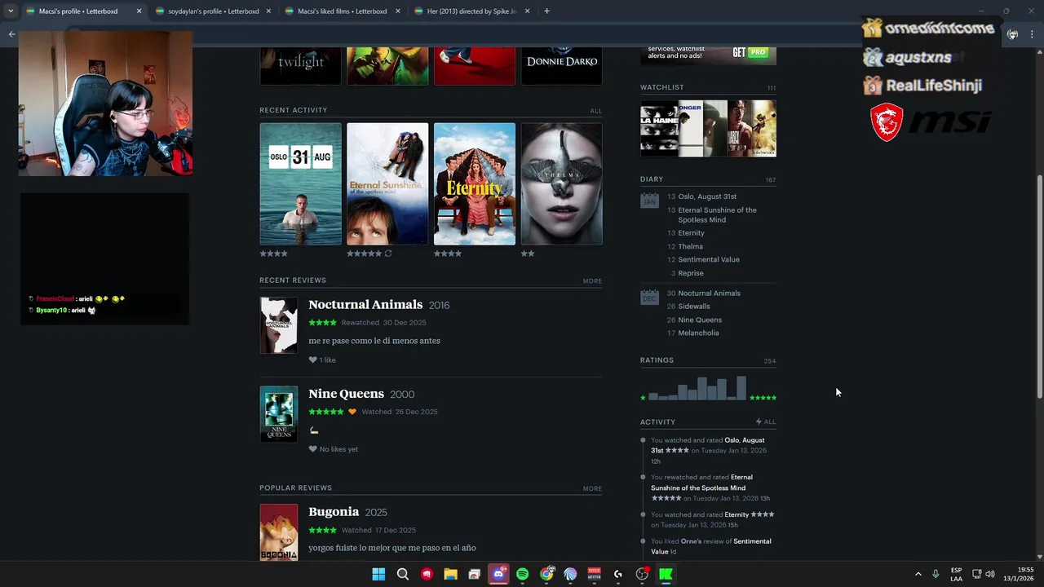1044x587 pixels.
Task: Click the microphone tray icon
Action: tap(936, 574)
